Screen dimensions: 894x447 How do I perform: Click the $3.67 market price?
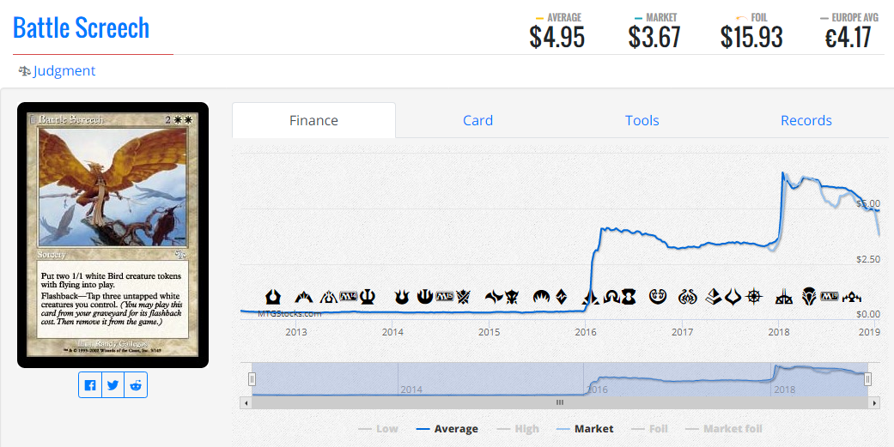click(654, 38)
